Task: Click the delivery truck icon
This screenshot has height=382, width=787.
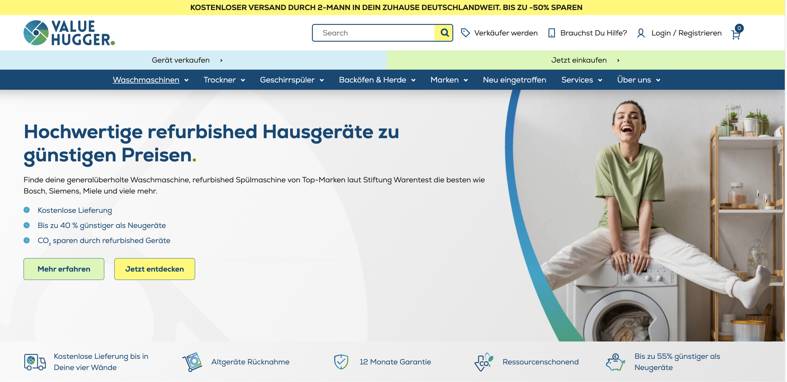Action: 35,362
